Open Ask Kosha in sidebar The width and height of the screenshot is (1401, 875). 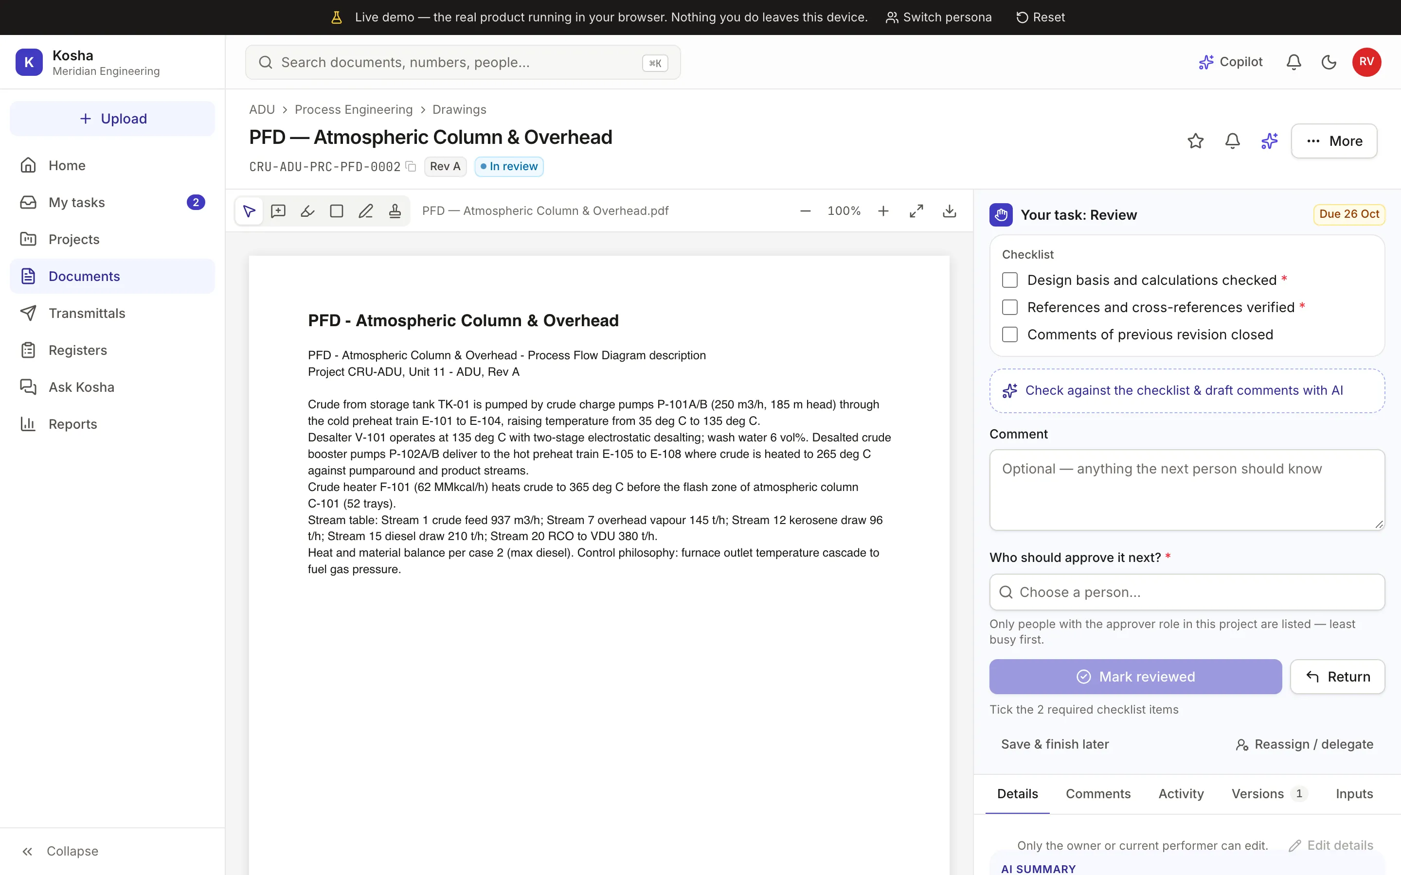(x=112, y=387)
